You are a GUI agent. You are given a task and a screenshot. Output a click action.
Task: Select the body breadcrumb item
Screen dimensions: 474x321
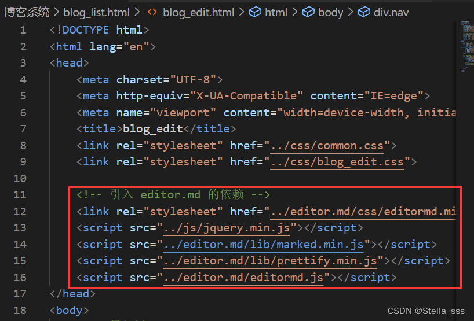(x=330, y=12)
